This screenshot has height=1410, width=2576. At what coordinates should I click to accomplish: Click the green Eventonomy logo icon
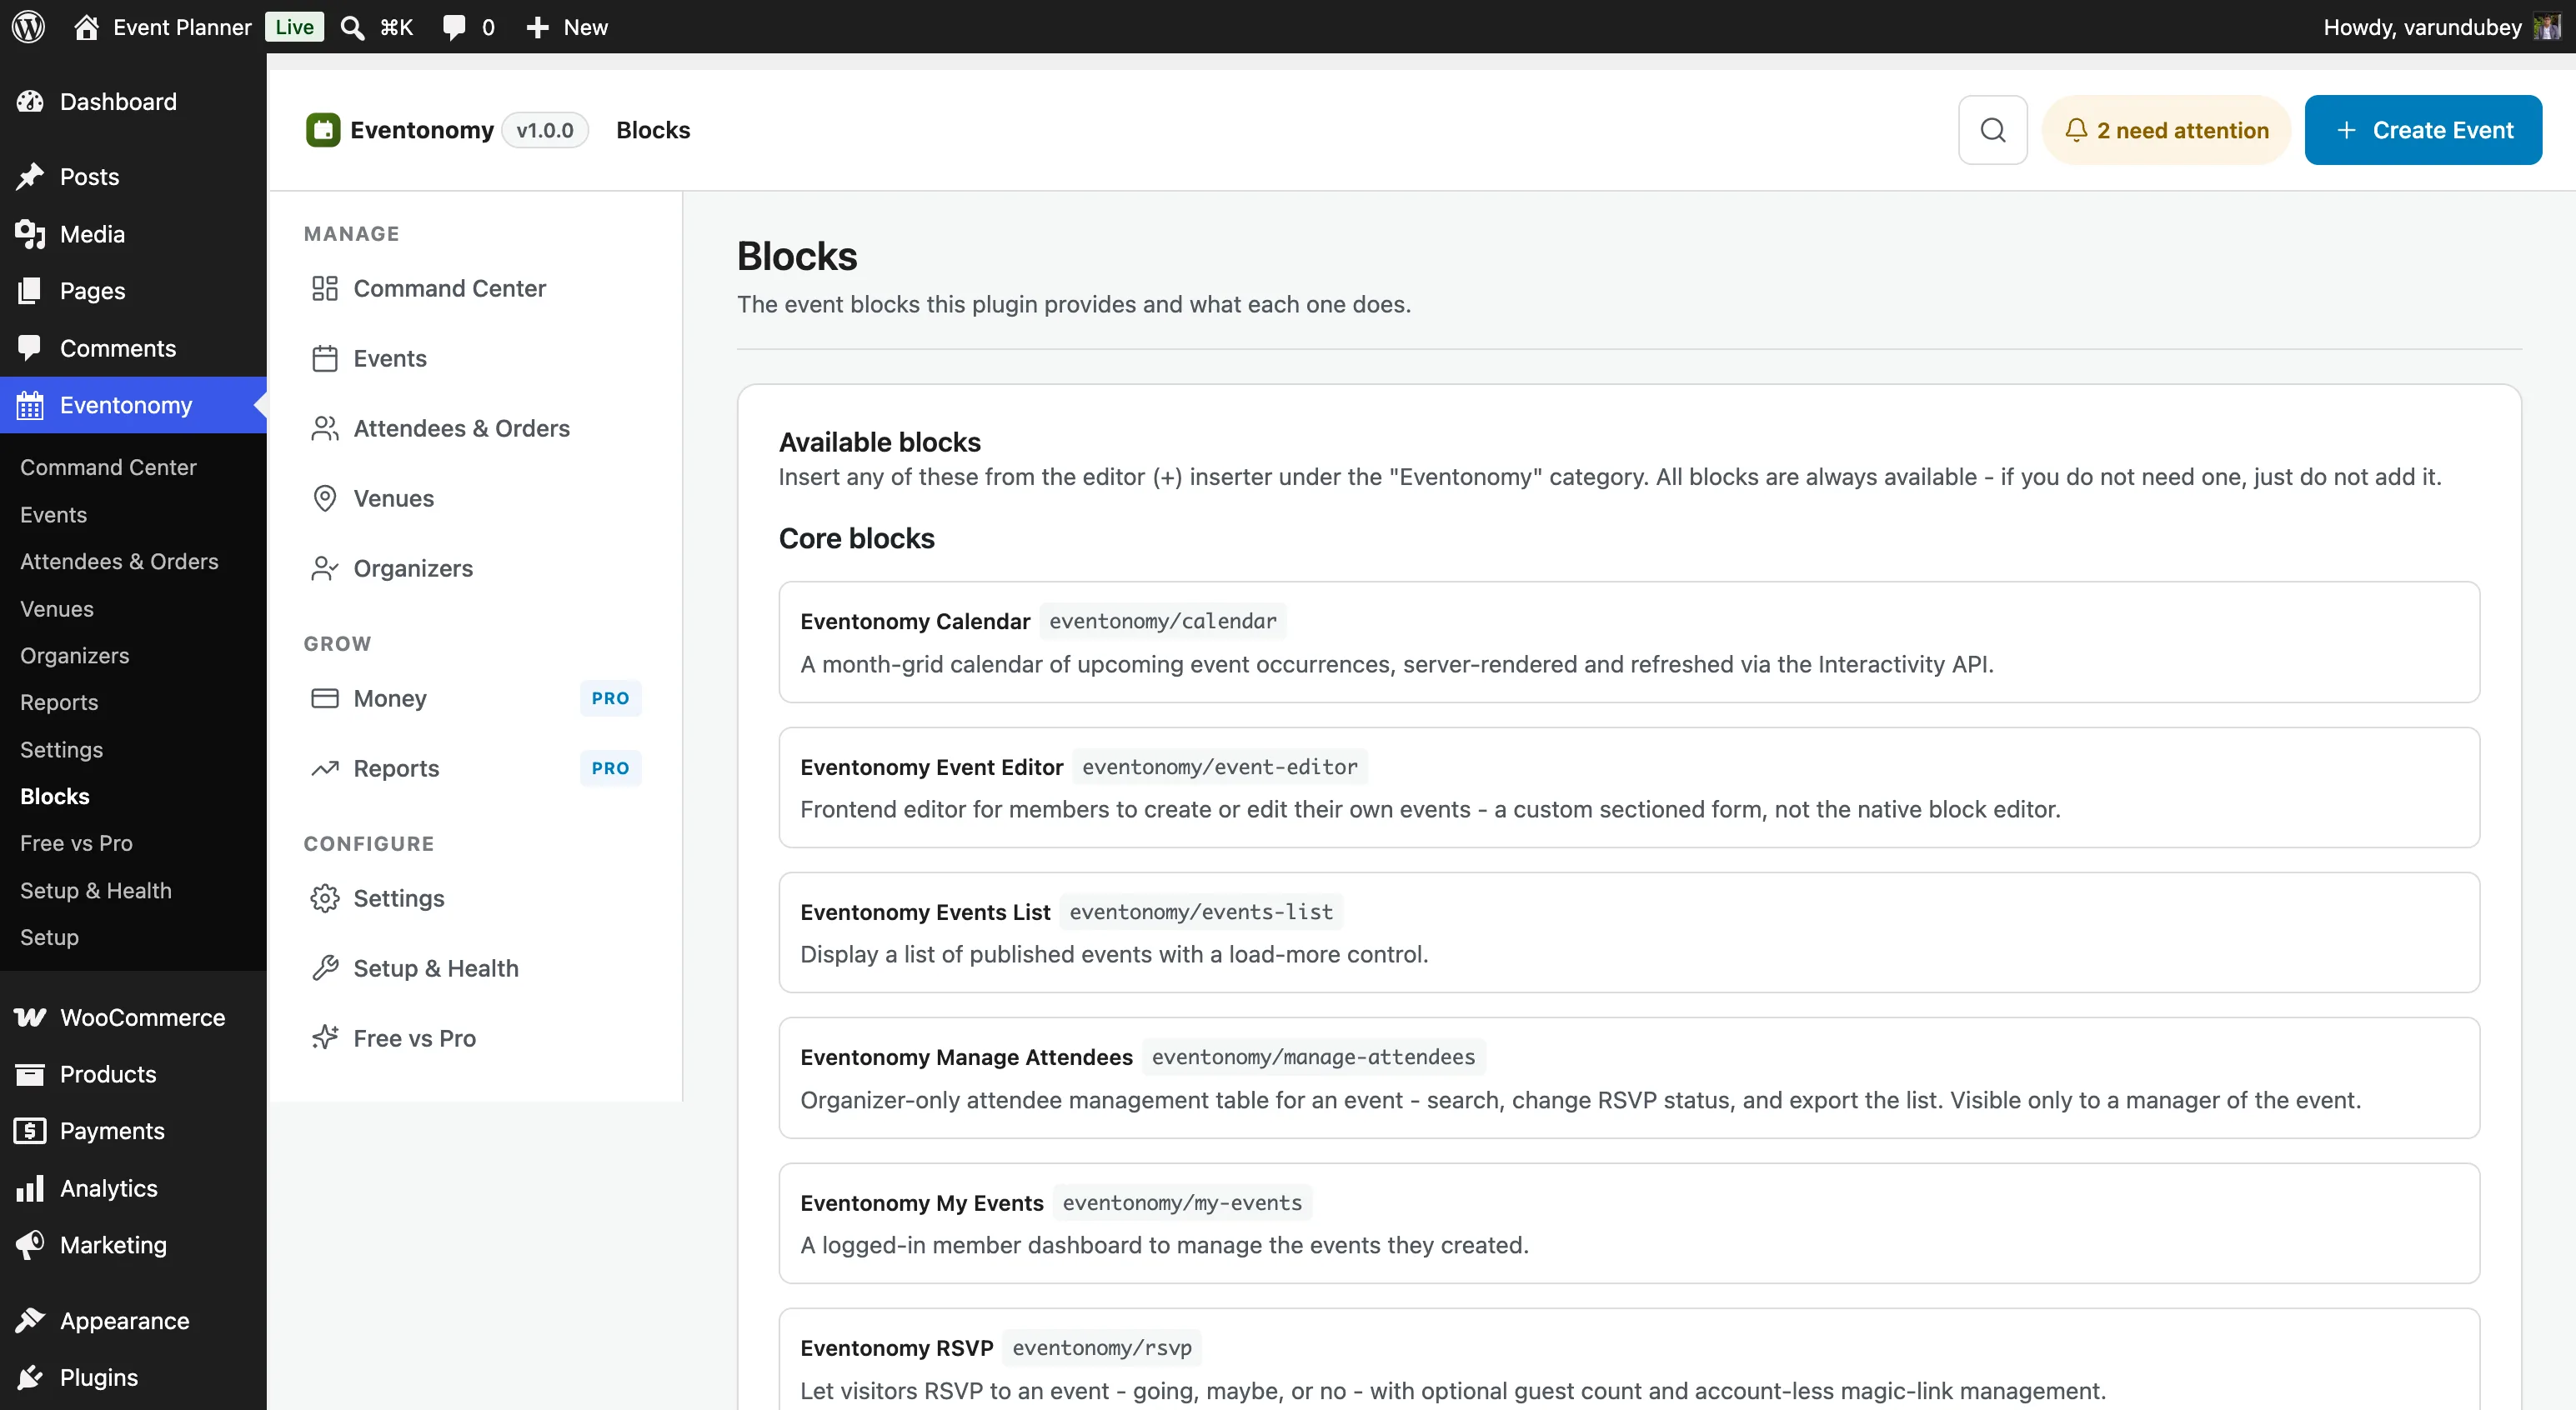pyautogui.click(x=323, y=130)
